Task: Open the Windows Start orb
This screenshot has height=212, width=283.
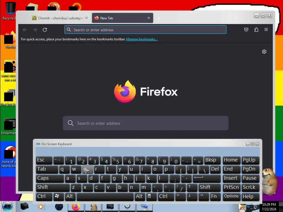Action: [7, 207]
